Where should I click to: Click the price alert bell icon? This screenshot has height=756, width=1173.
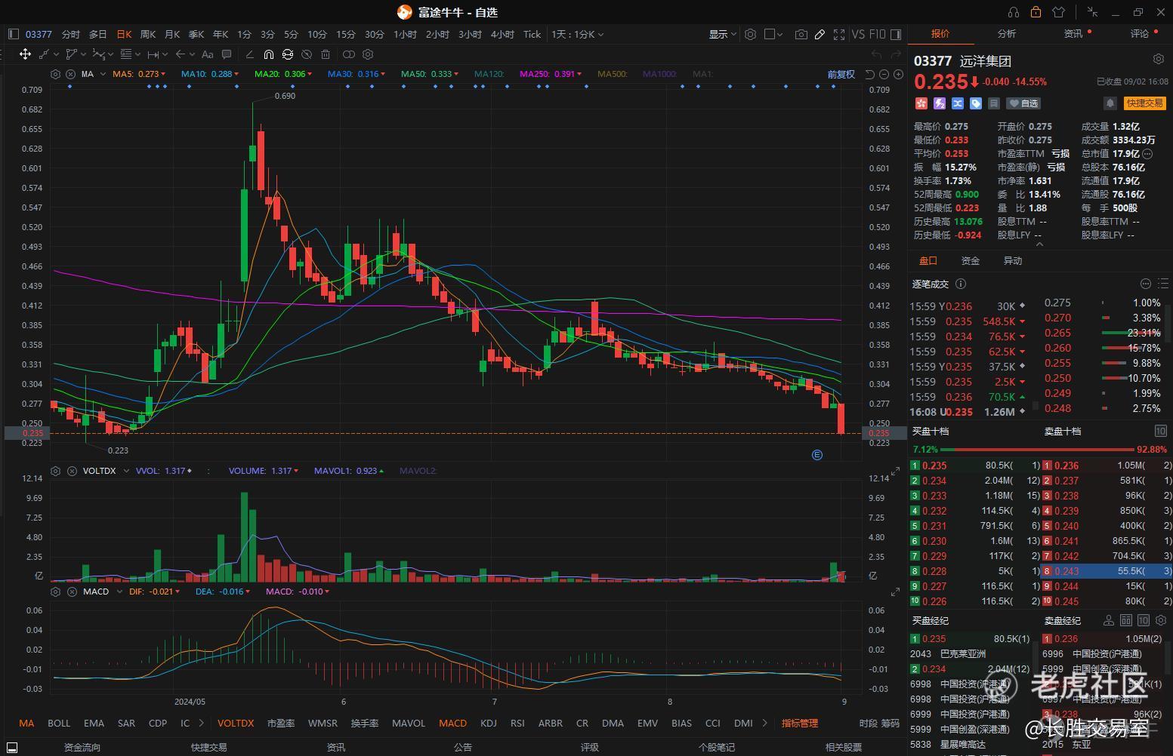coord(1110,103)
